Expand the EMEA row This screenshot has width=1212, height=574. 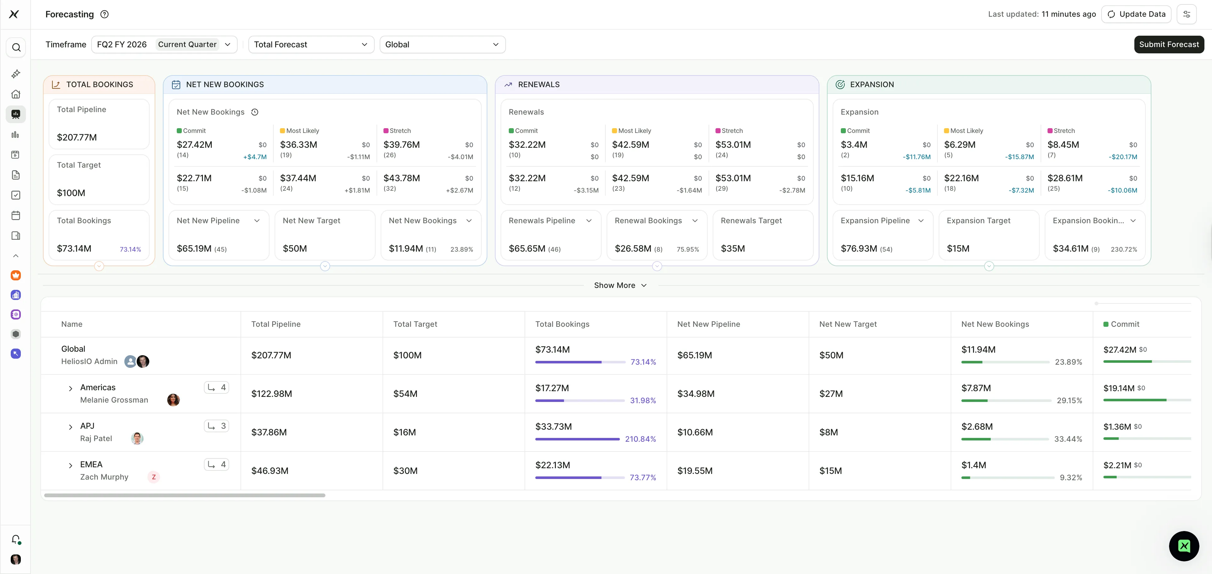click(x=71, y=466)
